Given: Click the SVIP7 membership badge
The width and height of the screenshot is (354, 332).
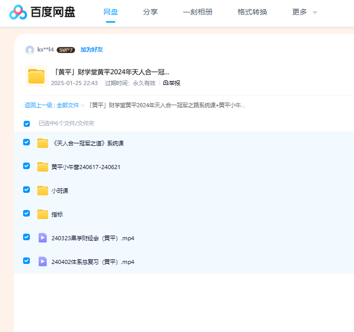Looking at the screenshot, I should tap(66, 50).
